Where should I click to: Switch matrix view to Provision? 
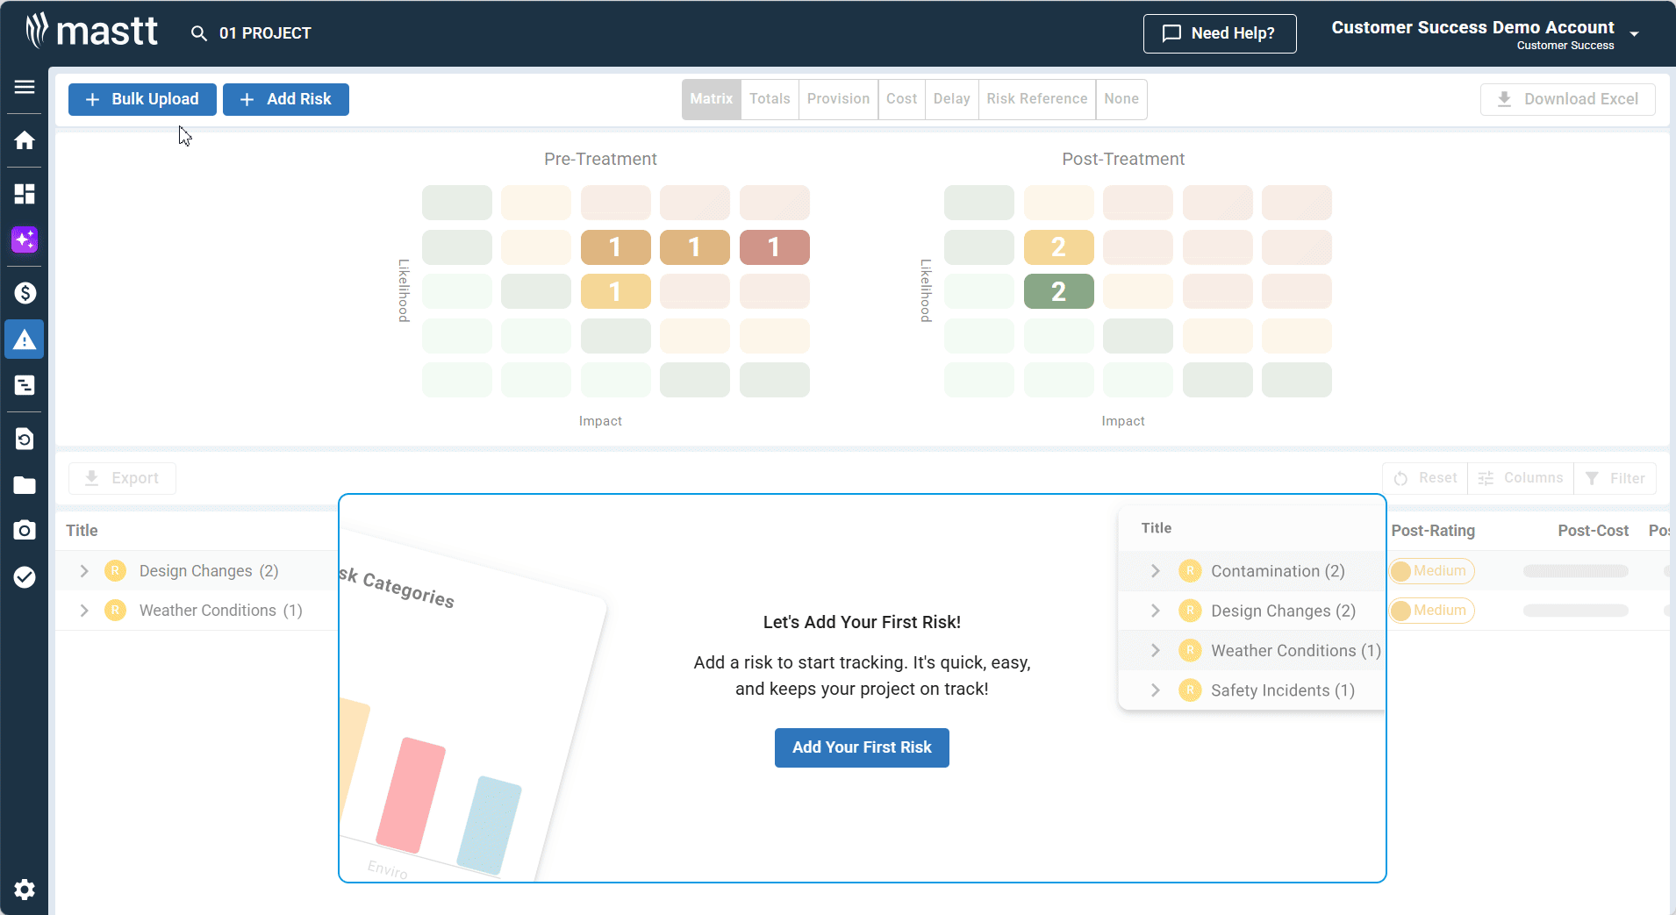point(838,99)
